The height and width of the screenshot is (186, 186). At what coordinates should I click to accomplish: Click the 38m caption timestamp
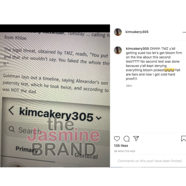[x=129, y=86]
